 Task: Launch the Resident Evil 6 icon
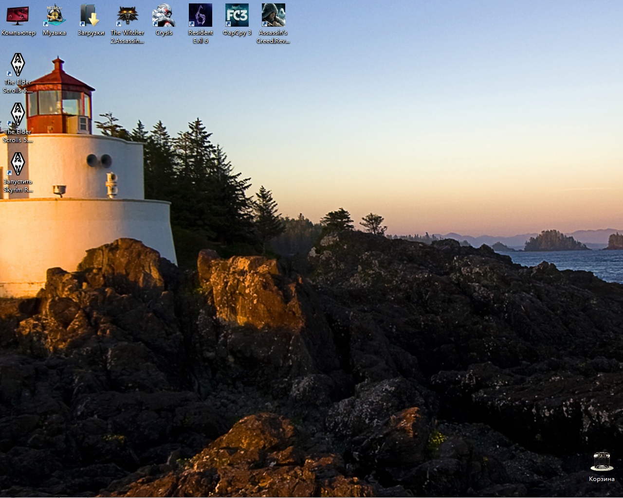(200, 16)
